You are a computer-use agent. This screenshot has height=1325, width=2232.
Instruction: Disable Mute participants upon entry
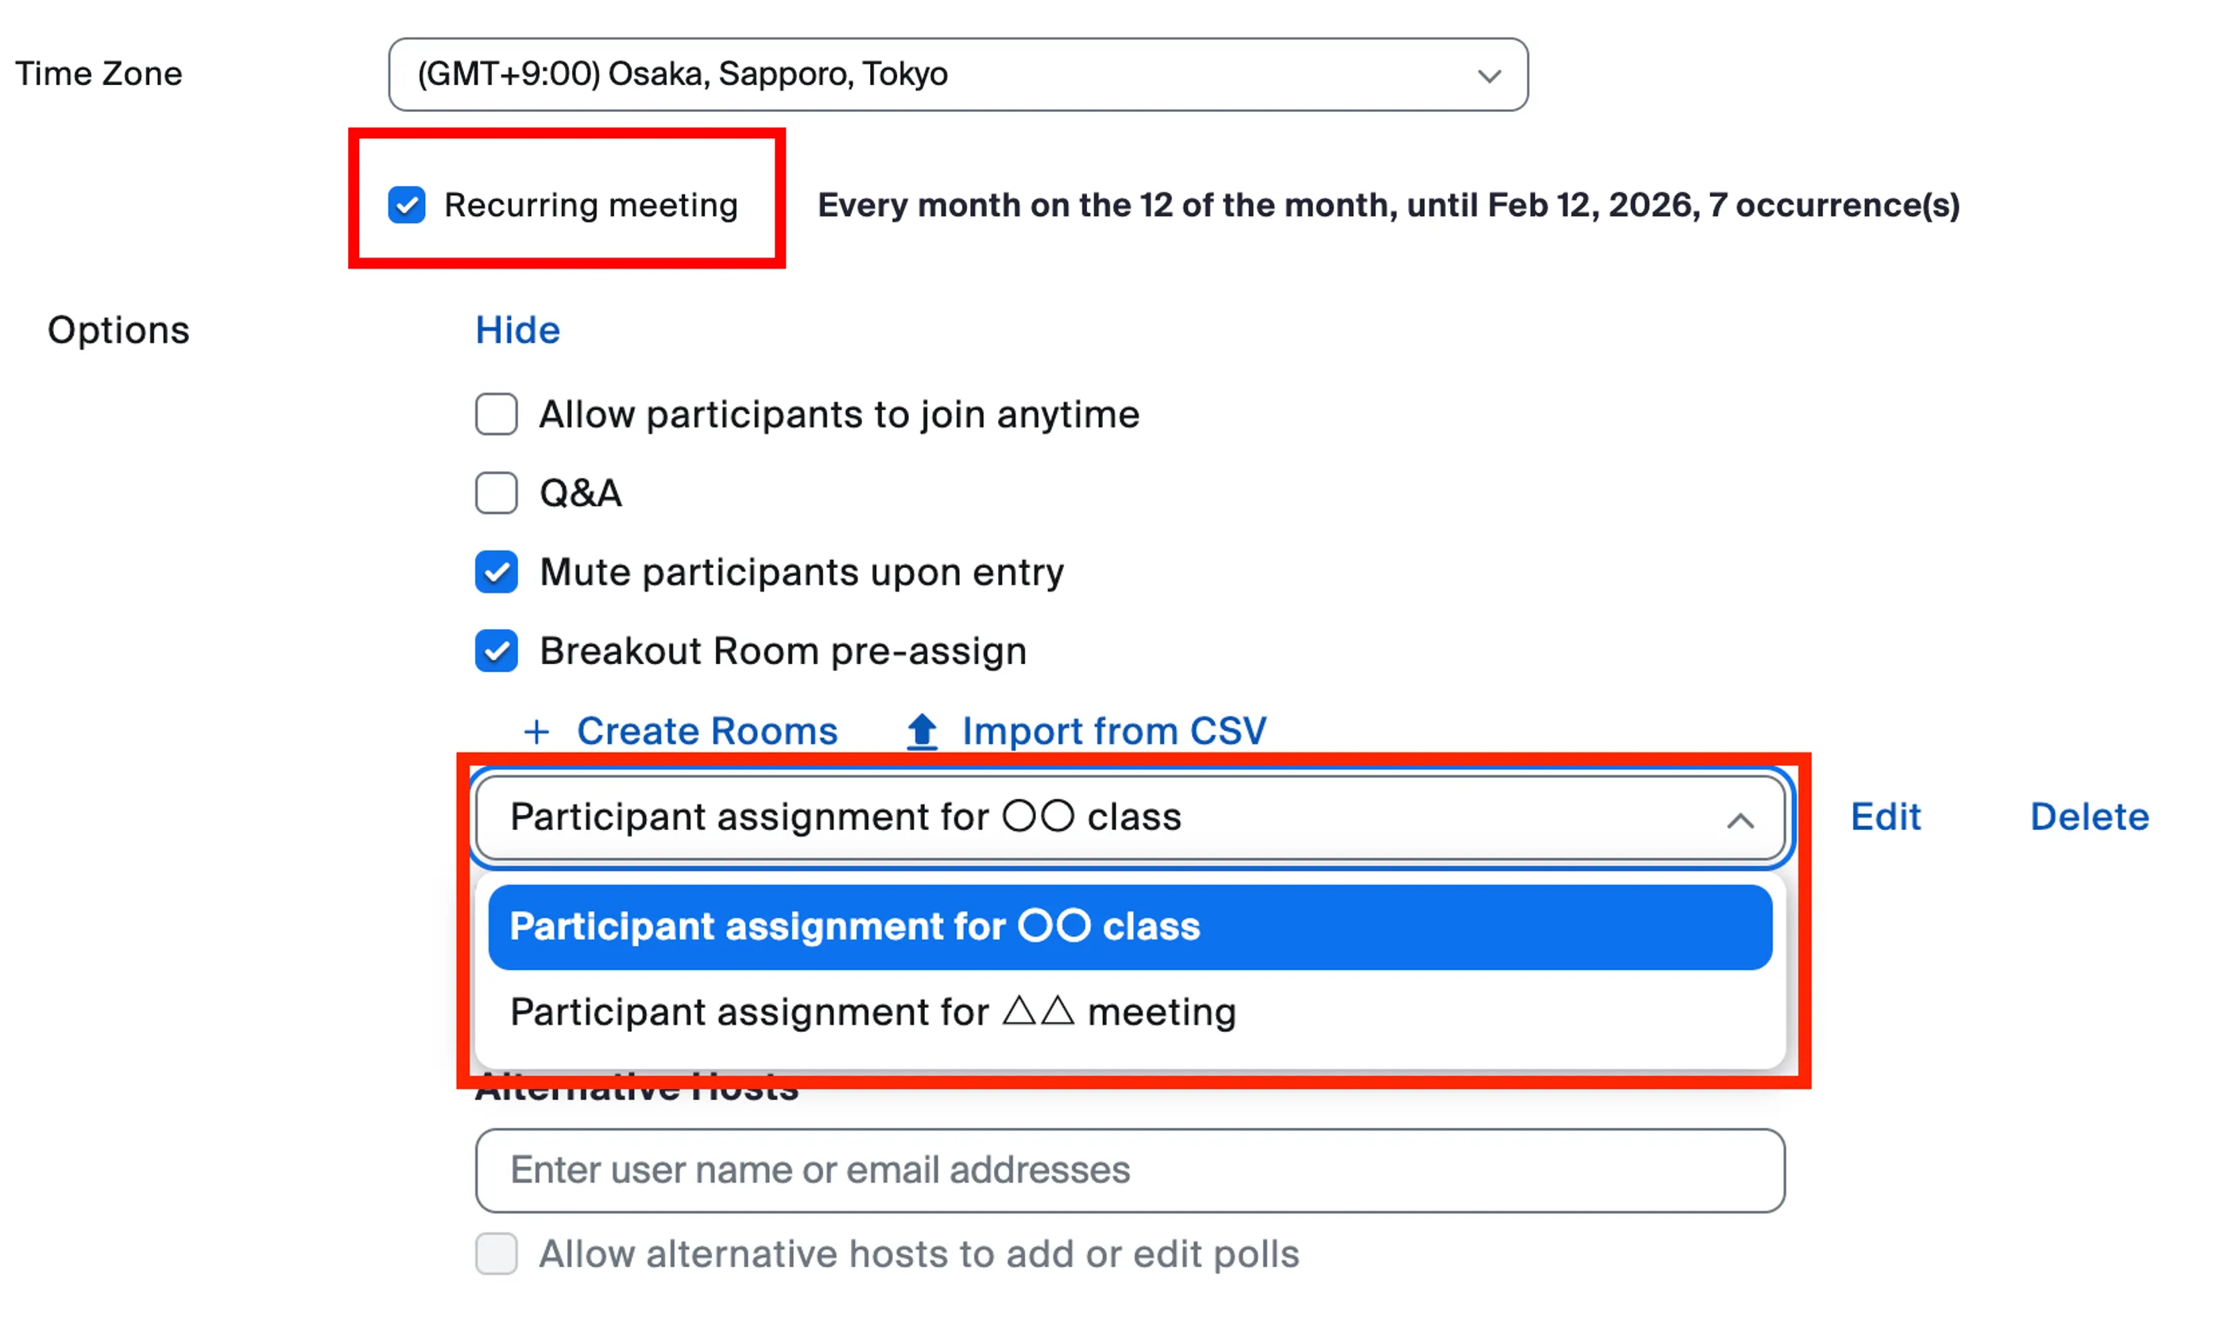pos(497,572)
